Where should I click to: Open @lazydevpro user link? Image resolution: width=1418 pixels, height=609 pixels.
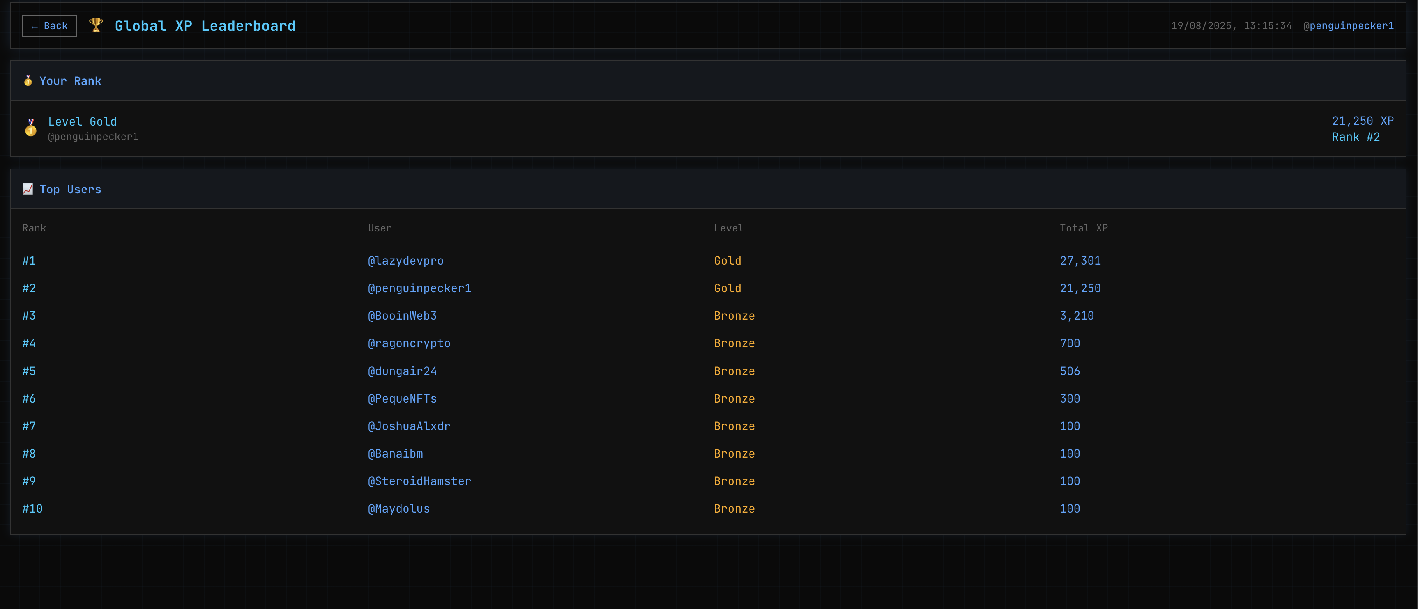tap(405, 261)
